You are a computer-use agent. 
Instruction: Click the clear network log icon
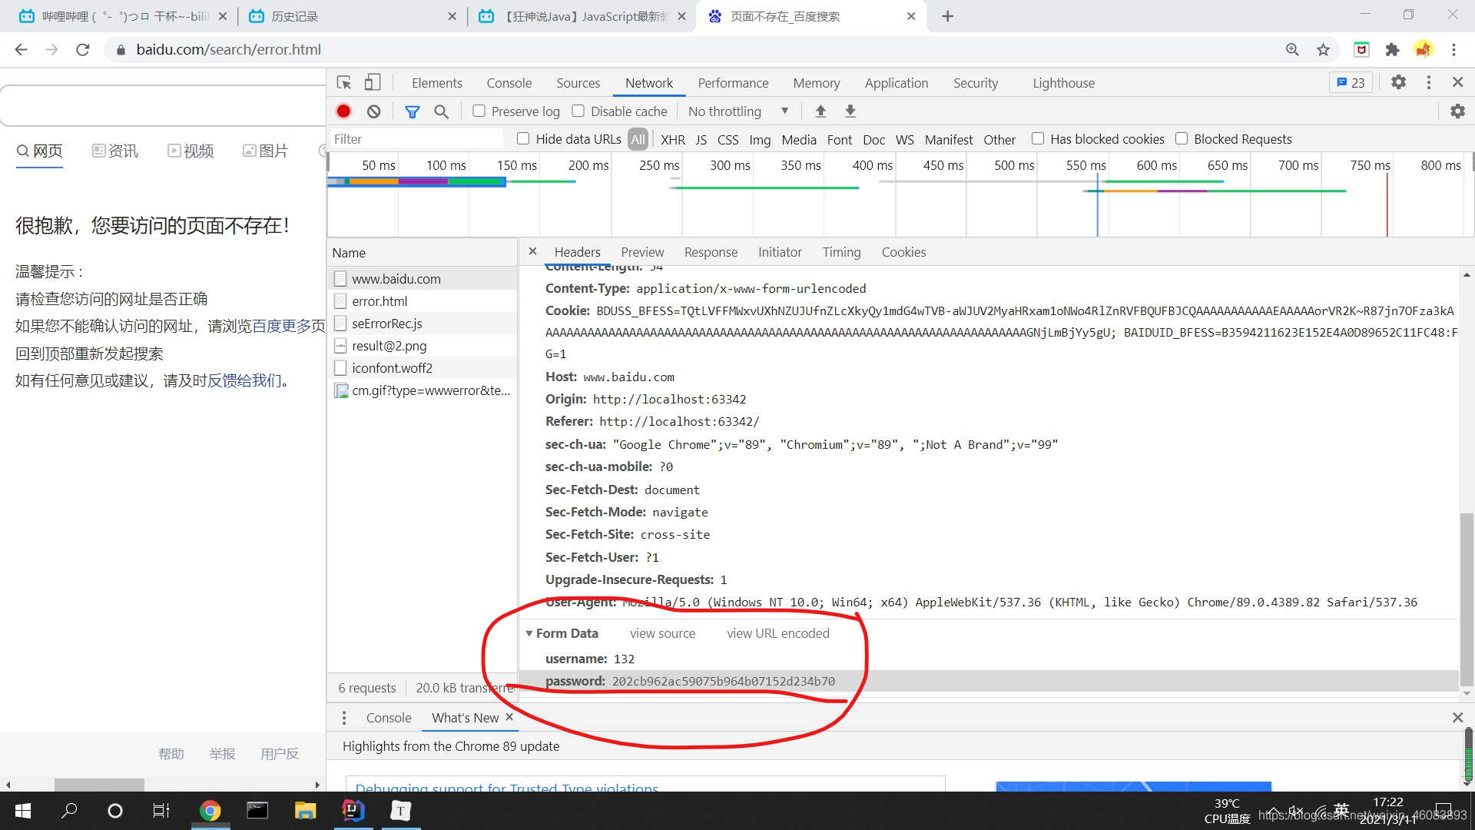coord(373,111)
